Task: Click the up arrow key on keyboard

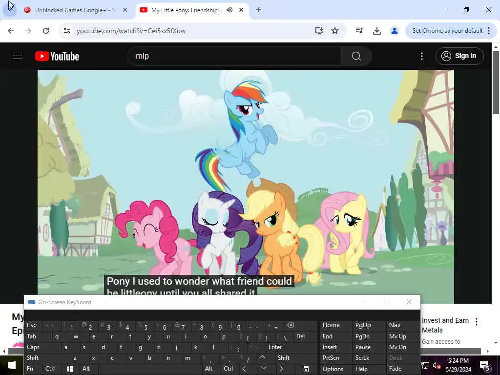Action: (x=262, y=358)
